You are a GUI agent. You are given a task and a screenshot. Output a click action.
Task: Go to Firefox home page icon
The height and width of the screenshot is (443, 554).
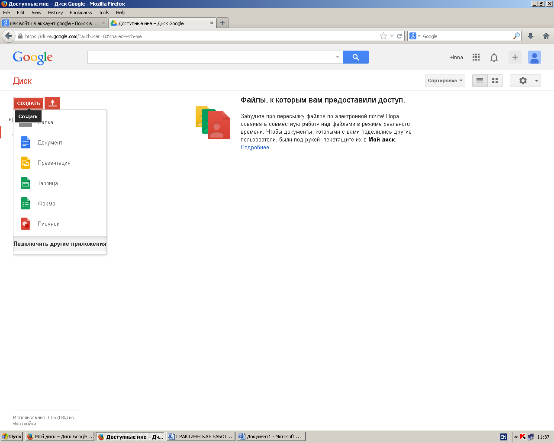coord(546,36)
